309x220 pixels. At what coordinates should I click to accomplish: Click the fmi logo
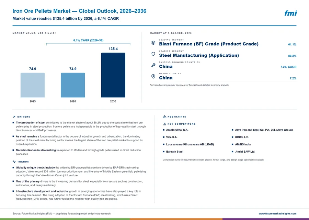290,13
